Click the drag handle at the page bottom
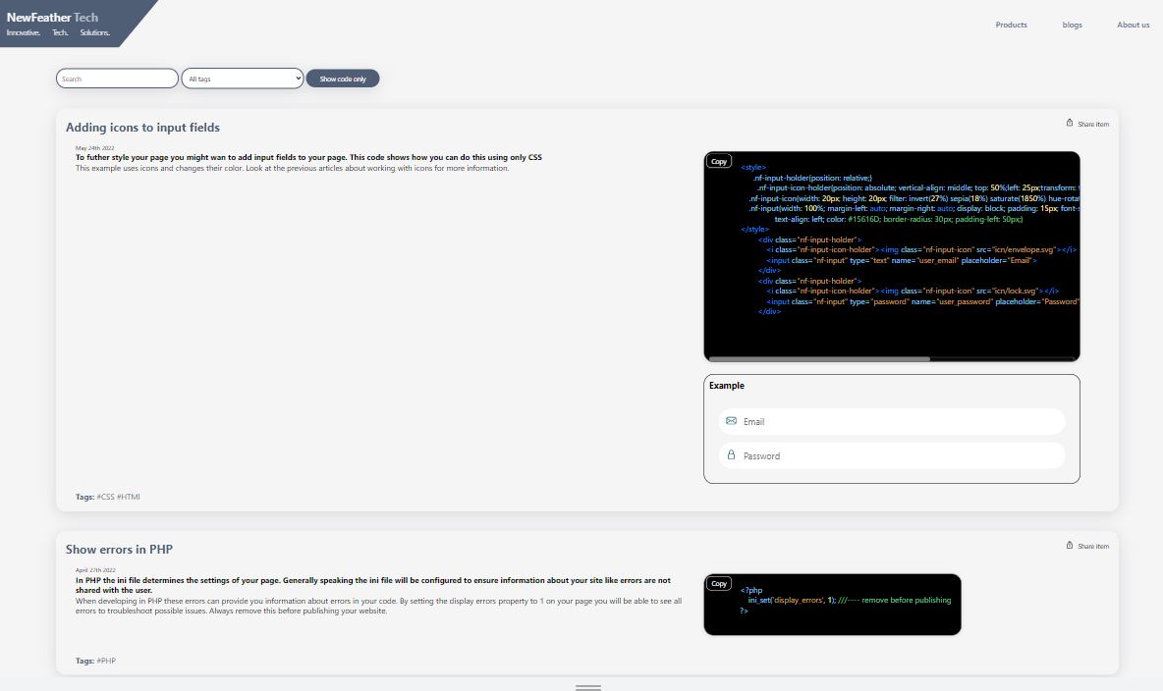The height and width of the screenshot is (691, 1163). [588, 687]
